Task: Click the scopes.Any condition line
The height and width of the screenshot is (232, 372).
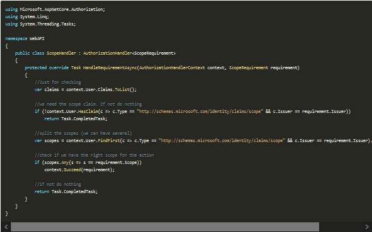Action: [x=88, y=162]
